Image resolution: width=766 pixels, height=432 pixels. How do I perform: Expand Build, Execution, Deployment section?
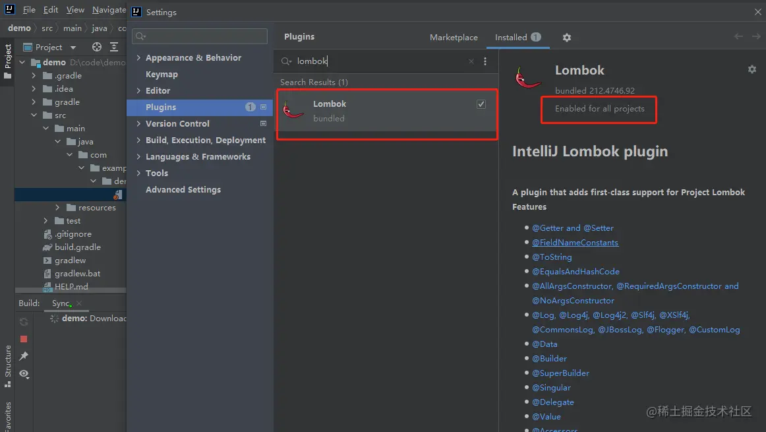click(138, 140)
